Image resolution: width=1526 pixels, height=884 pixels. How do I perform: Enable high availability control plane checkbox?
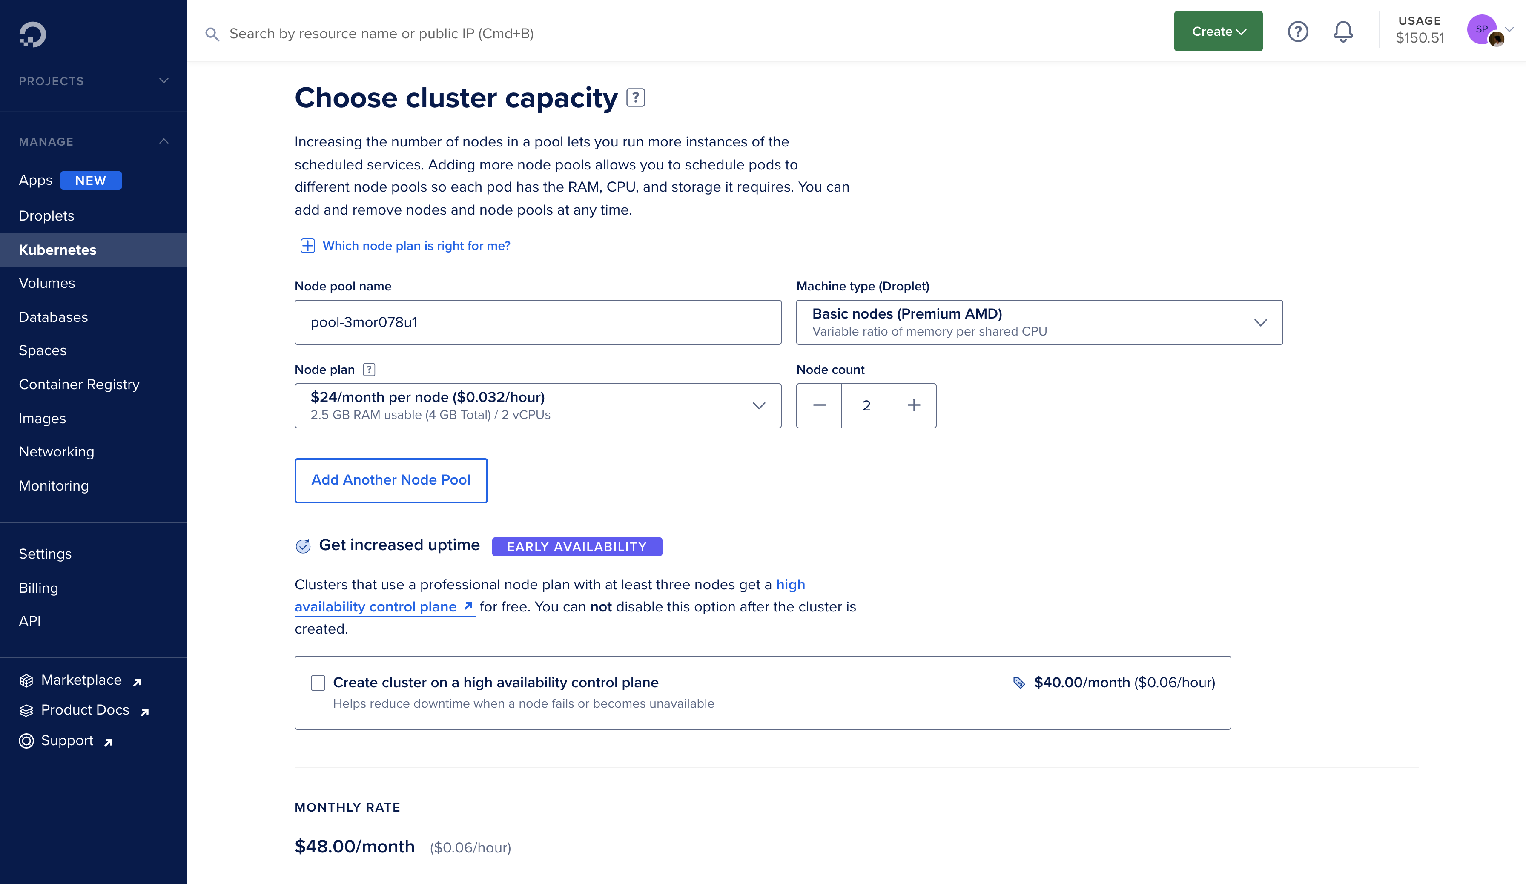318,683
